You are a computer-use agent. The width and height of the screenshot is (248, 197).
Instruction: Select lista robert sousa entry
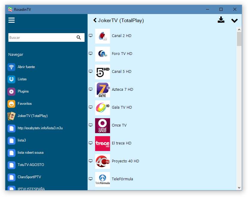31,153
